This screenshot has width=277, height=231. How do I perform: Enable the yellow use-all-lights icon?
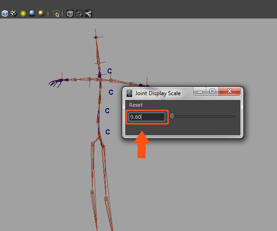pyautogui.click(x=23, y=13)
